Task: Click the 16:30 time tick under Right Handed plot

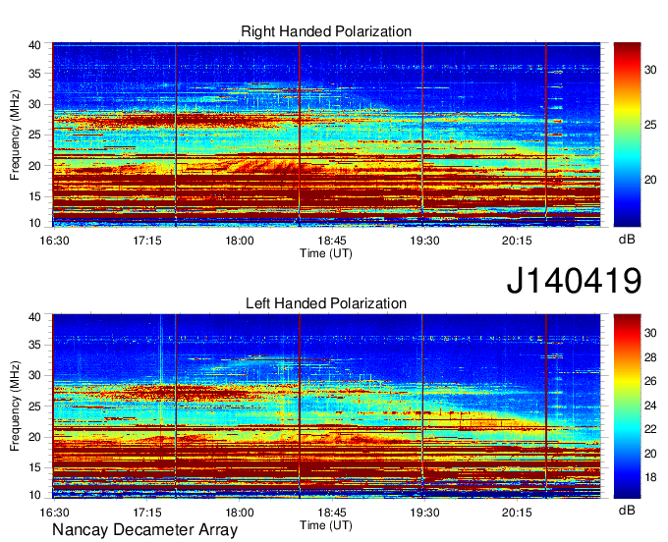Action: tap(55, 241)
